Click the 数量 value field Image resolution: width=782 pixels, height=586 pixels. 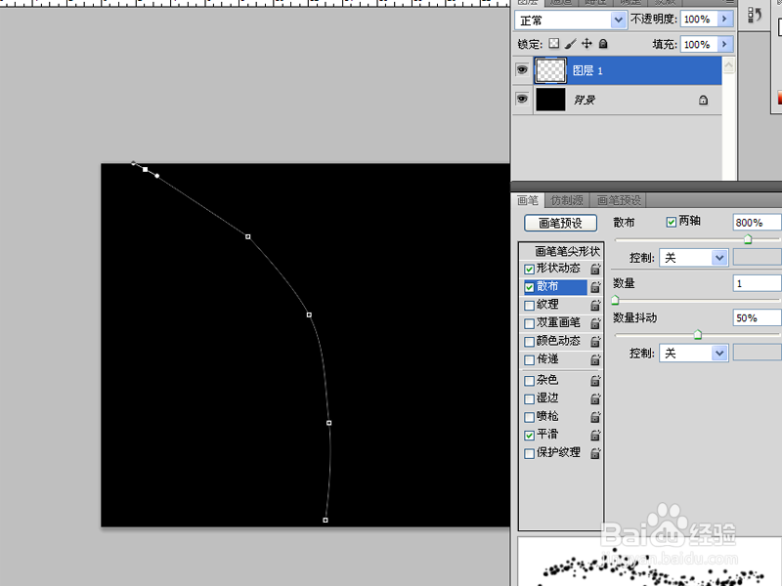pyautogui.click(x=757, y=283)
